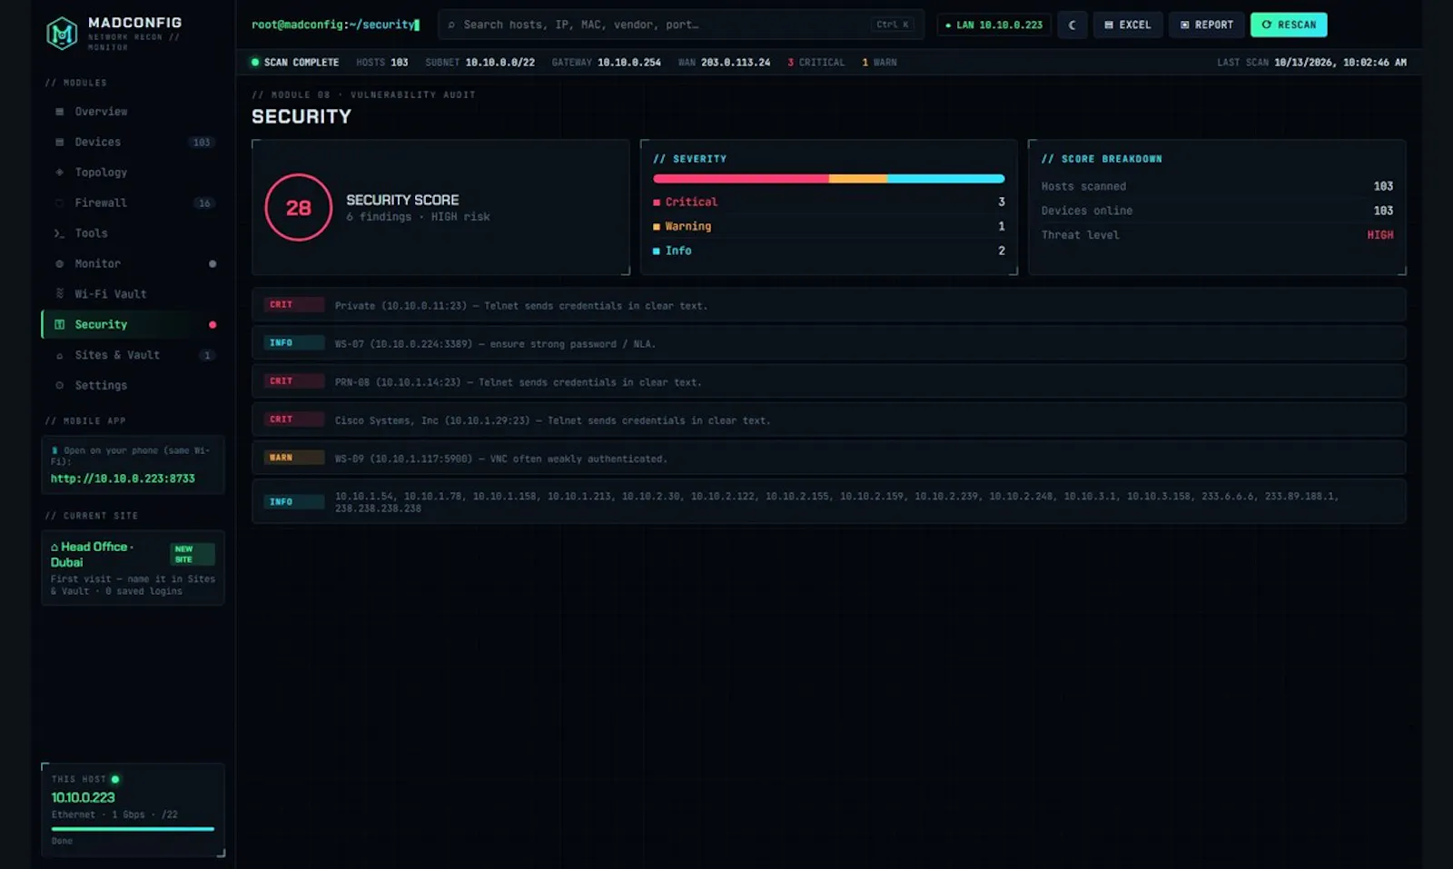Click the INFO finding listing multiple IPs
Viewport: 1453px width, 869px height.
coord(828,501)
